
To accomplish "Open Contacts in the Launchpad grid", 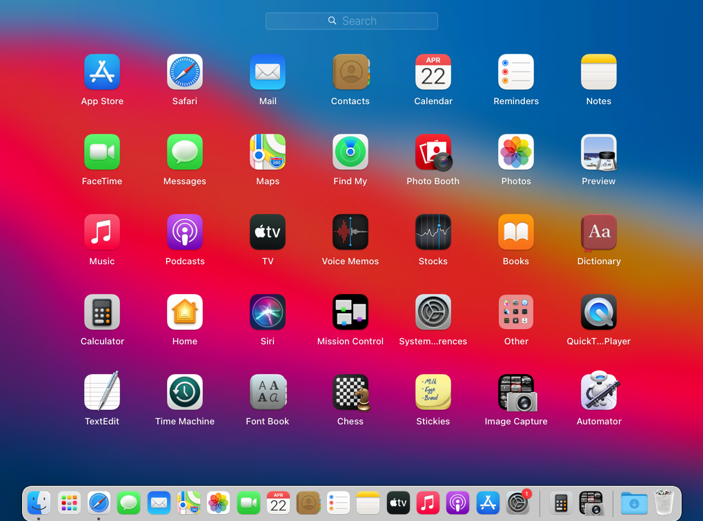I will pos(350,72).
